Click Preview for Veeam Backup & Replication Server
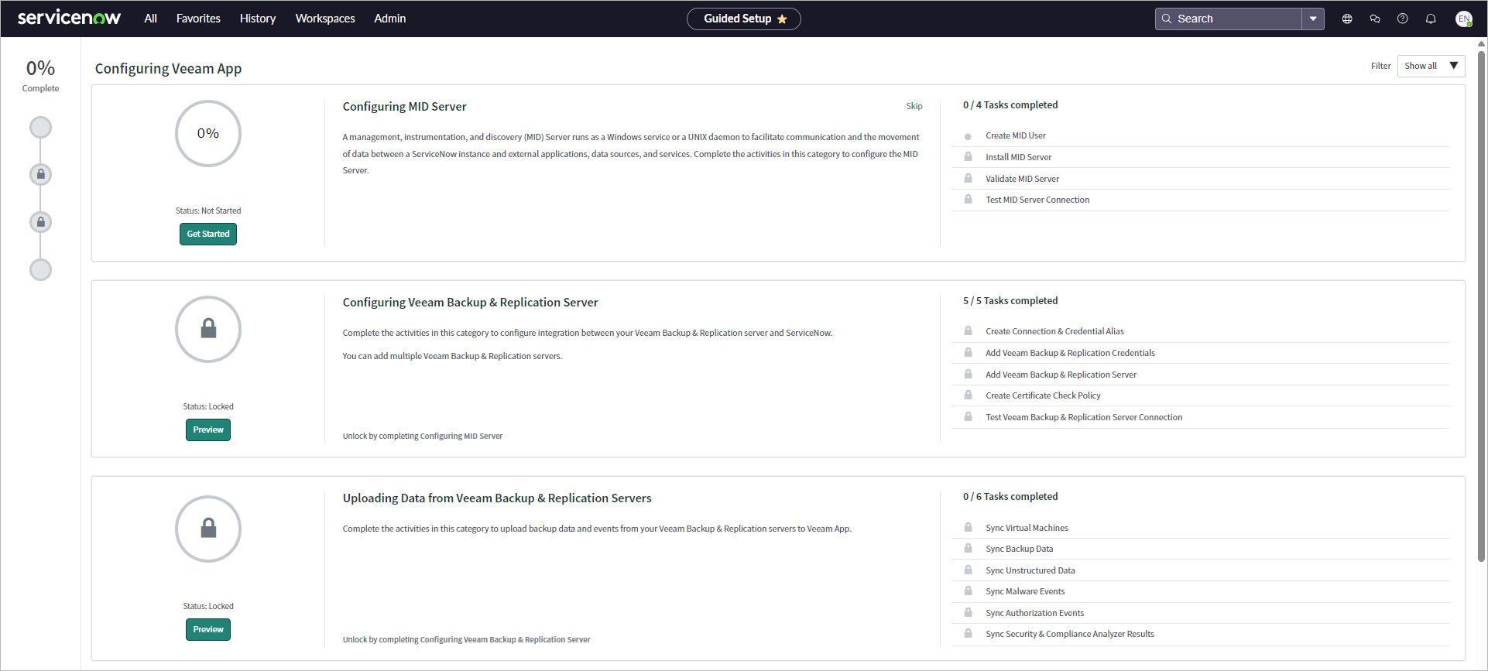Screen dimensions: 1488x671 [208, 430]
